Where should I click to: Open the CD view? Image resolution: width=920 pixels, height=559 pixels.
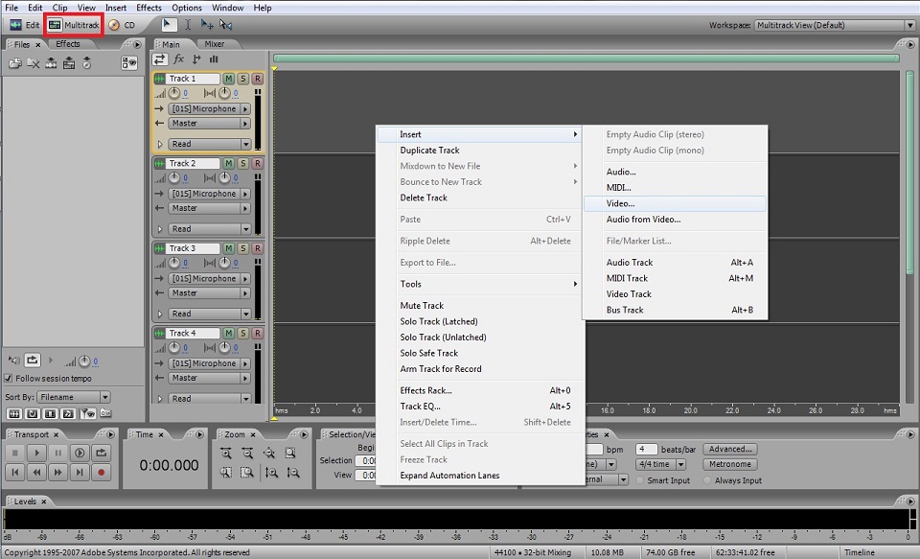click(x=122, y=24)
